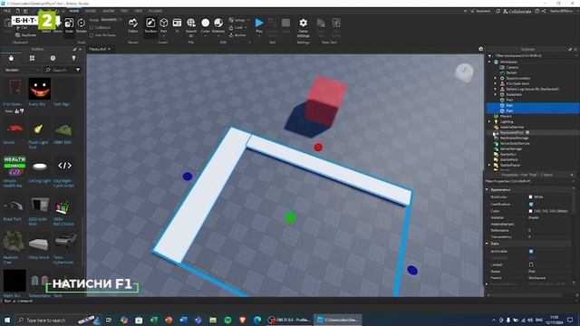Open Toolbox Inventory grid tab

pos(33,58)
